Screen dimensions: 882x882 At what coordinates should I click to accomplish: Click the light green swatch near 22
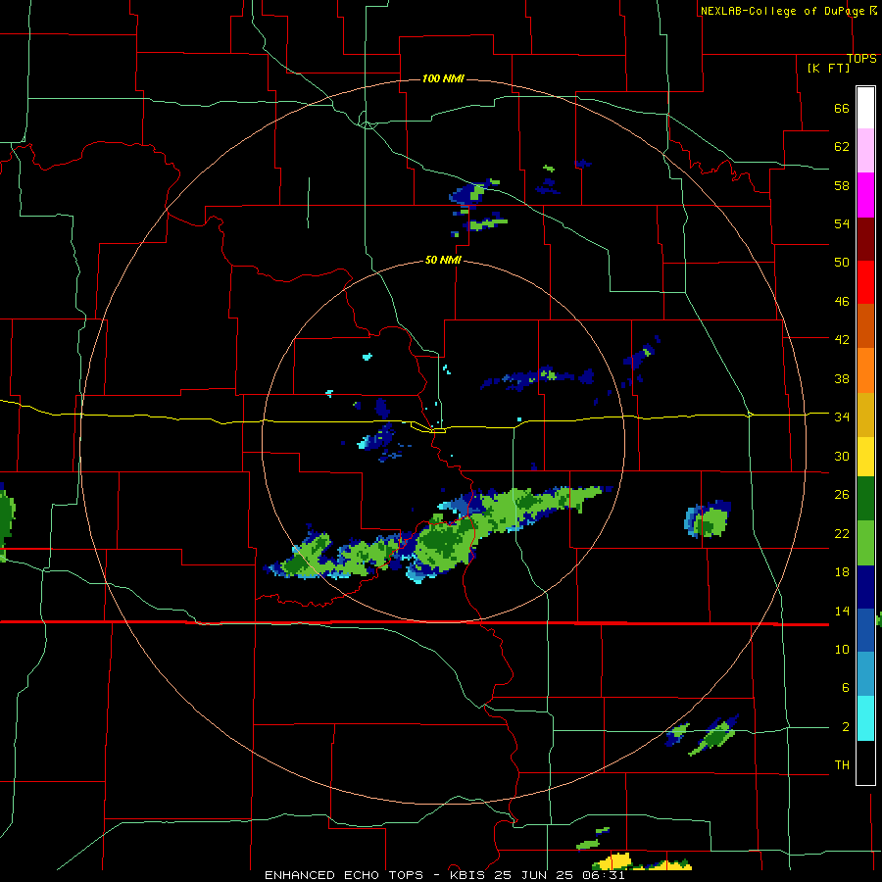click(x=865, y=543)
